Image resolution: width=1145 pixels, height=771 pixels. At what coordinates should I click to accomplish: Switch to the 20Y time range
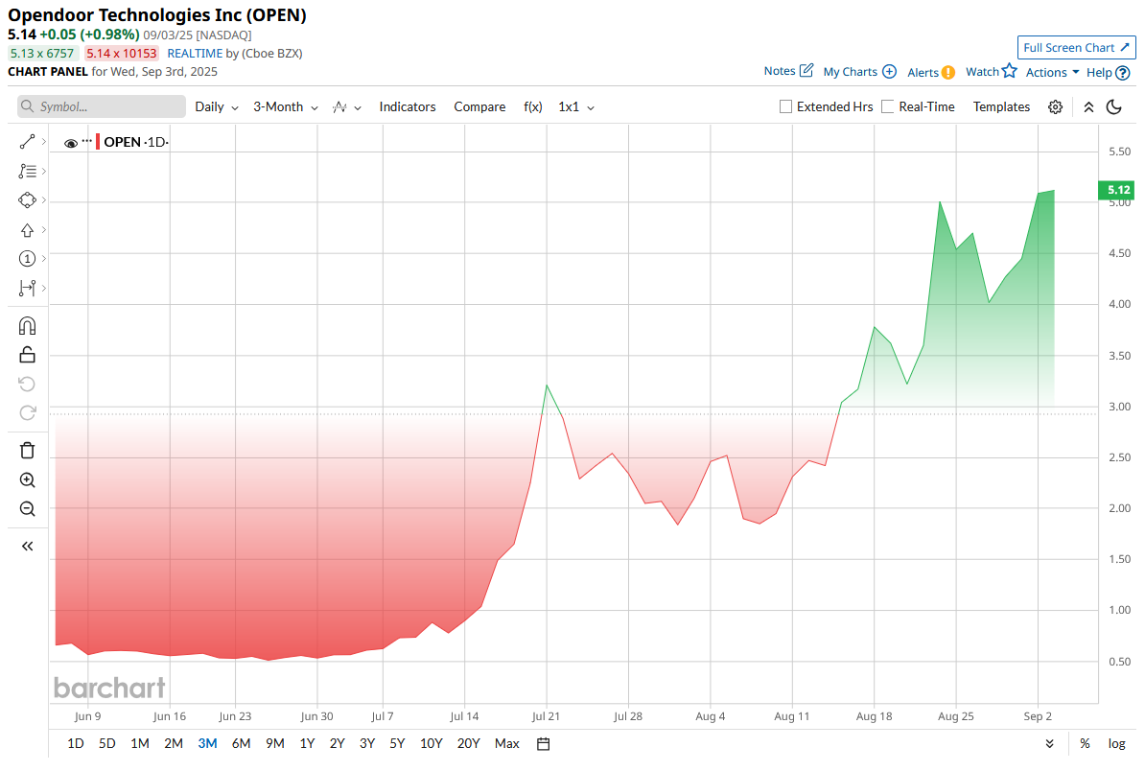(x=468, y=743)
